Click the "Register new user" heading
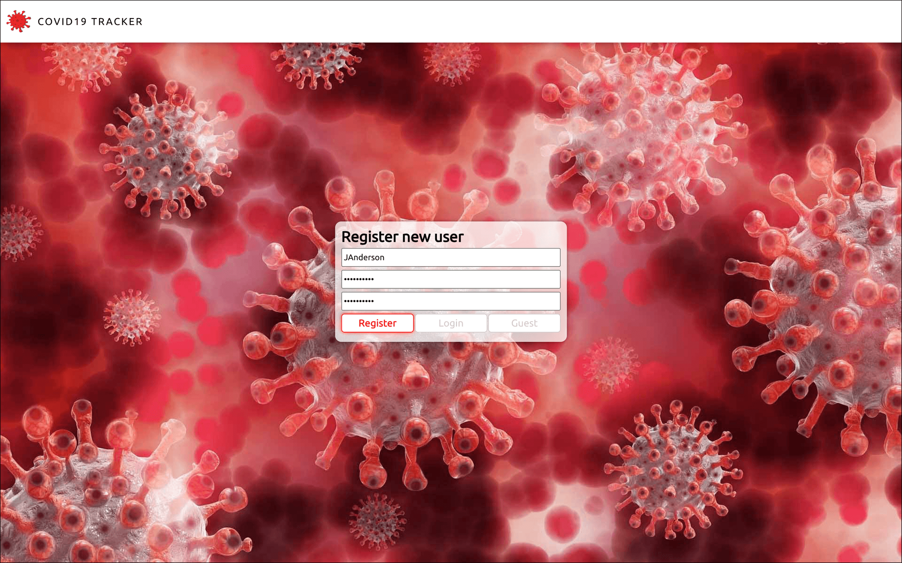The image size is (902, 563). (402, 237)
